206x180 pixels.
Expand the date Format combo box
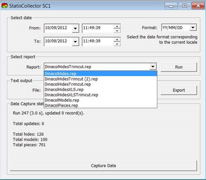click(193, 28)
